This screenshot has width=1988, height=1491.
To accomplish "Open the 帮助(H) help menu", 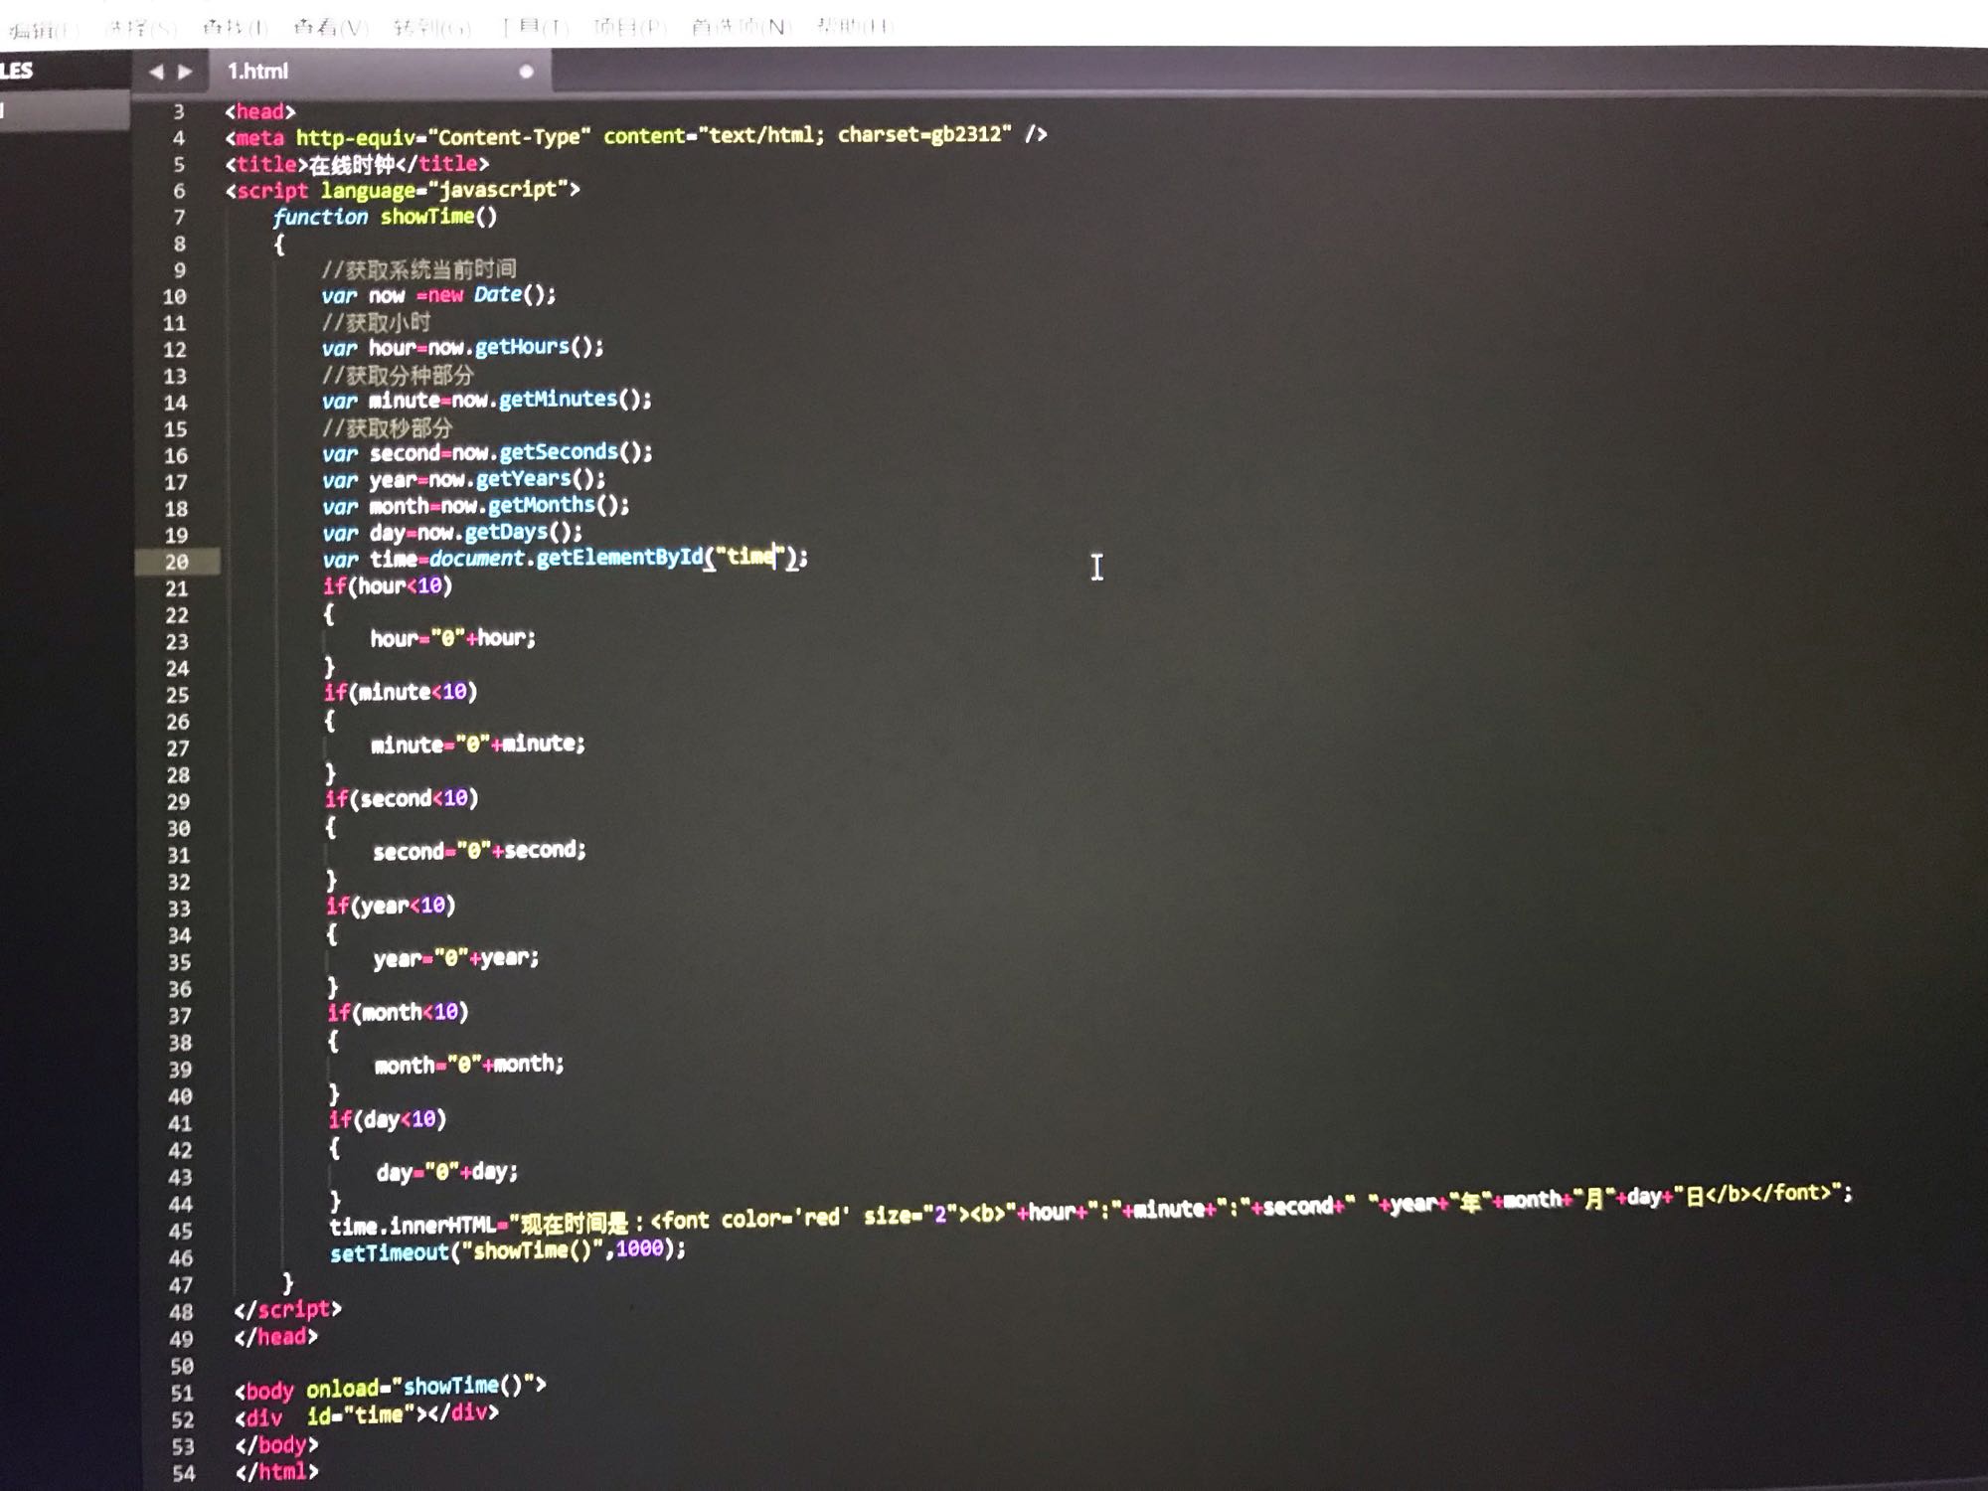I will [854, 26].
